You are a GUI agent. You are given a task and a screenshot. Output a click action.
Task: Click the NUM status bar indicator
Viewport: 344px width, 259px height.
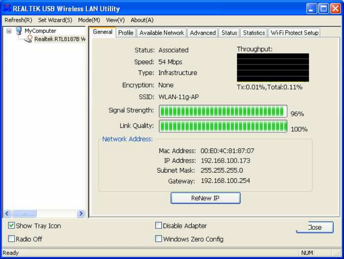pos(307,253)
